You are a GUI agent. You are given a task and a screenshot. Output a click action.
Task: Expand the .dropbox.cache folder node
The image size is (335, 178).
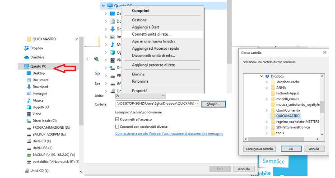pyautogui.click(x=267, y=82)
